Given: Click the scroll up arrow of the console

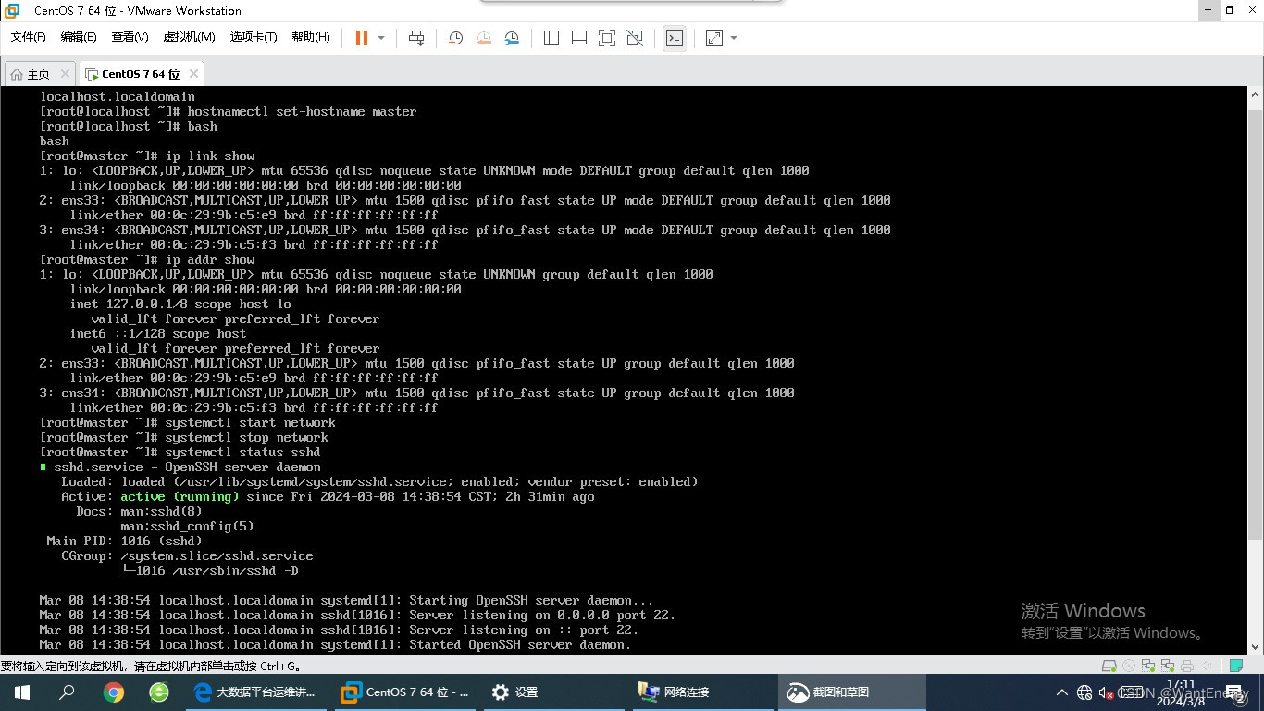Looking at the screenshot, I should (1256, 95).
